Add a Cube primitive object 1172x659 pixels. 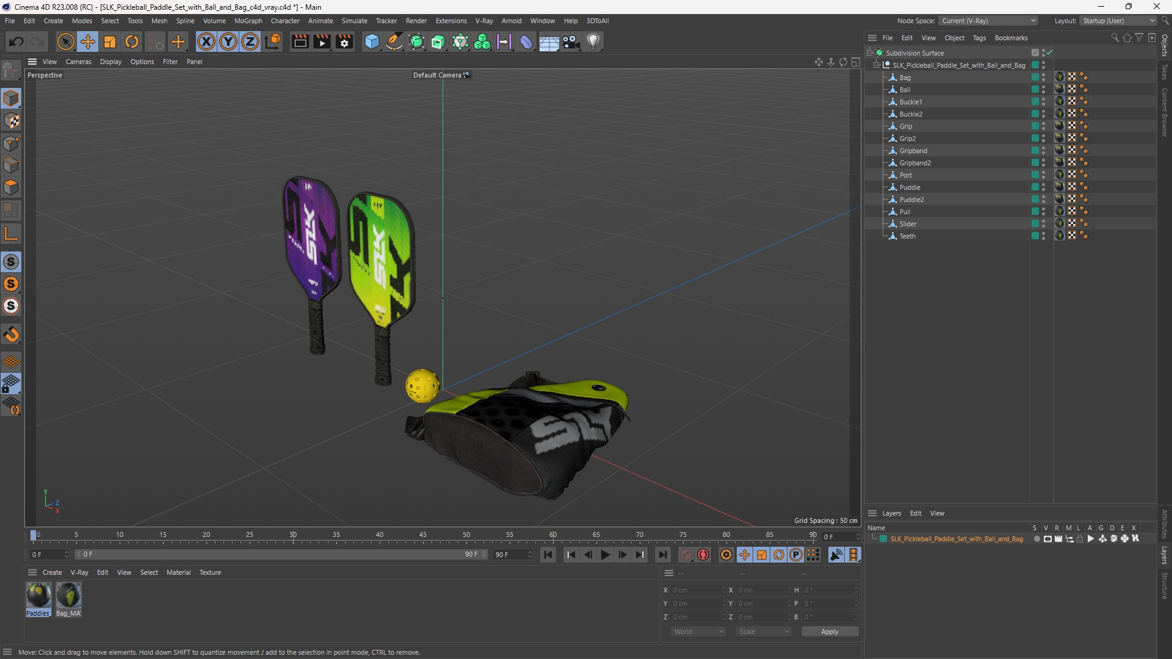(x=372, y=41)
